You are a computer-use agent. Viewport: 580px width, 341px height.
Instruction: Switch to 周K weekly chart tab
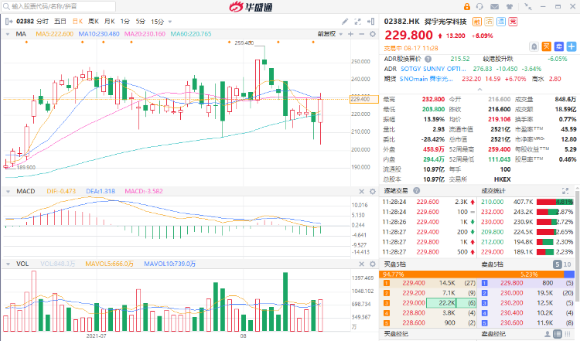(94, 22)
